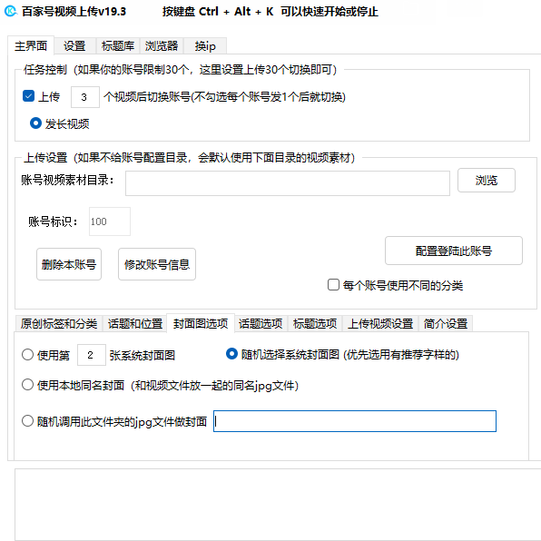Open the 原创标签和分类 tab
The image size is (541, 541).
tap(59, 324)
